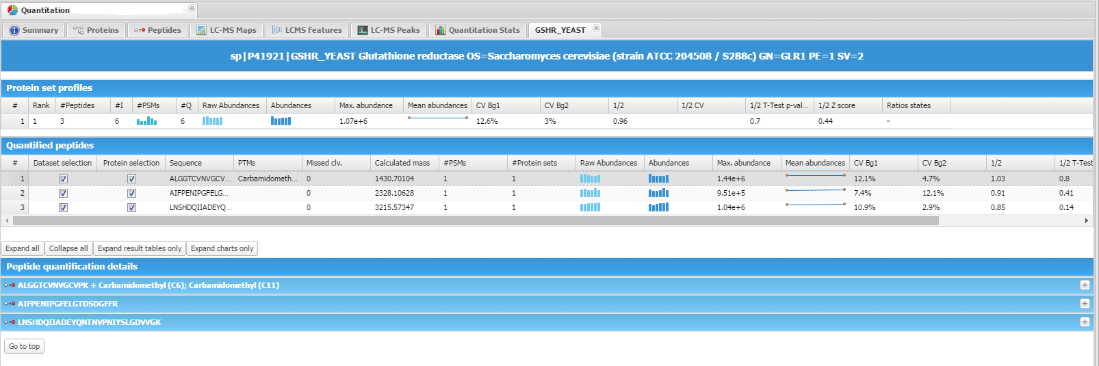The image size is (1099, 366).
Task: Expand LNSHDQIIADEYQNTNVPNIYSLGDVVGK details section
Action: click(x=1085, y=322)
